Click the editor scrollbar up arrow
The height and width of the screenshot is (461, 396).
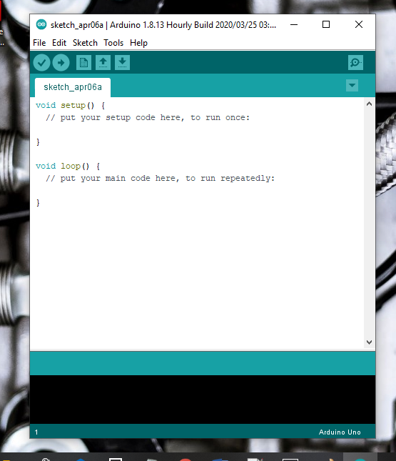pyautogui.click(x=370, y=104)
